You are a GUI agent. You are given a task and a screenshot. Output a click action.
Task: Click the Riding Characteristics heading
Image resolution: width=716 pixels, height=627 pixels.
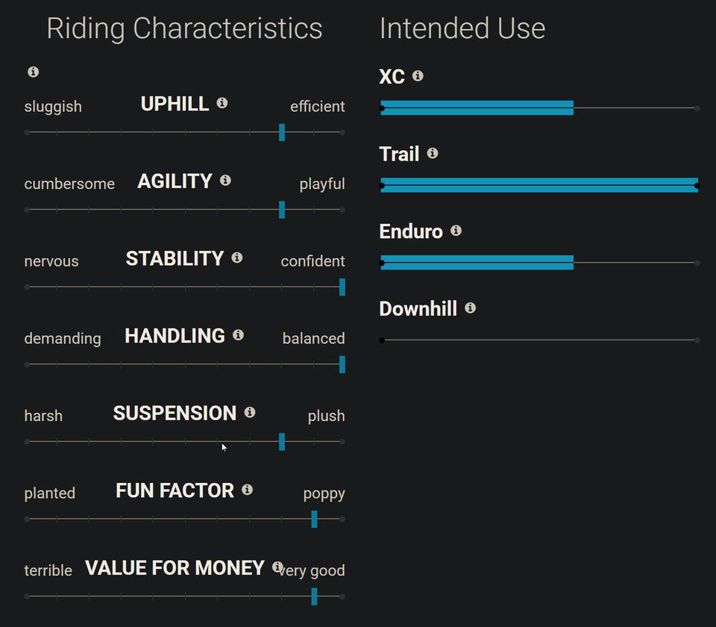coord(184,28)
